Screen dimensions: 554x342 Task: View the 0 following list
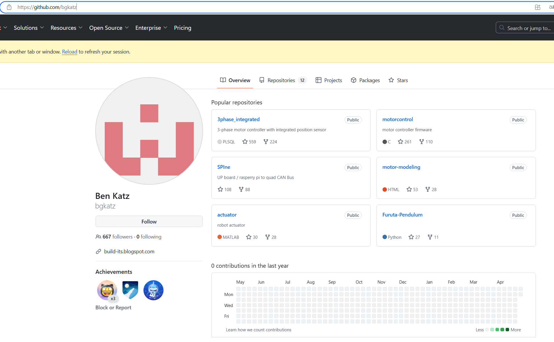point(149,236)
